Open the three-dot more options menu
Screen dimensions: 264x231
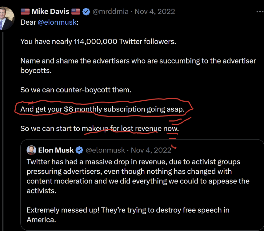coord(260,11)
